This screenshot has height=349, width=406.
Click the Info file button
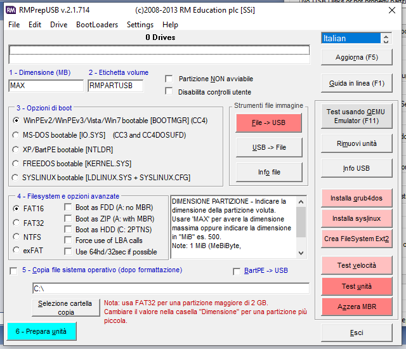coord(269,172)
